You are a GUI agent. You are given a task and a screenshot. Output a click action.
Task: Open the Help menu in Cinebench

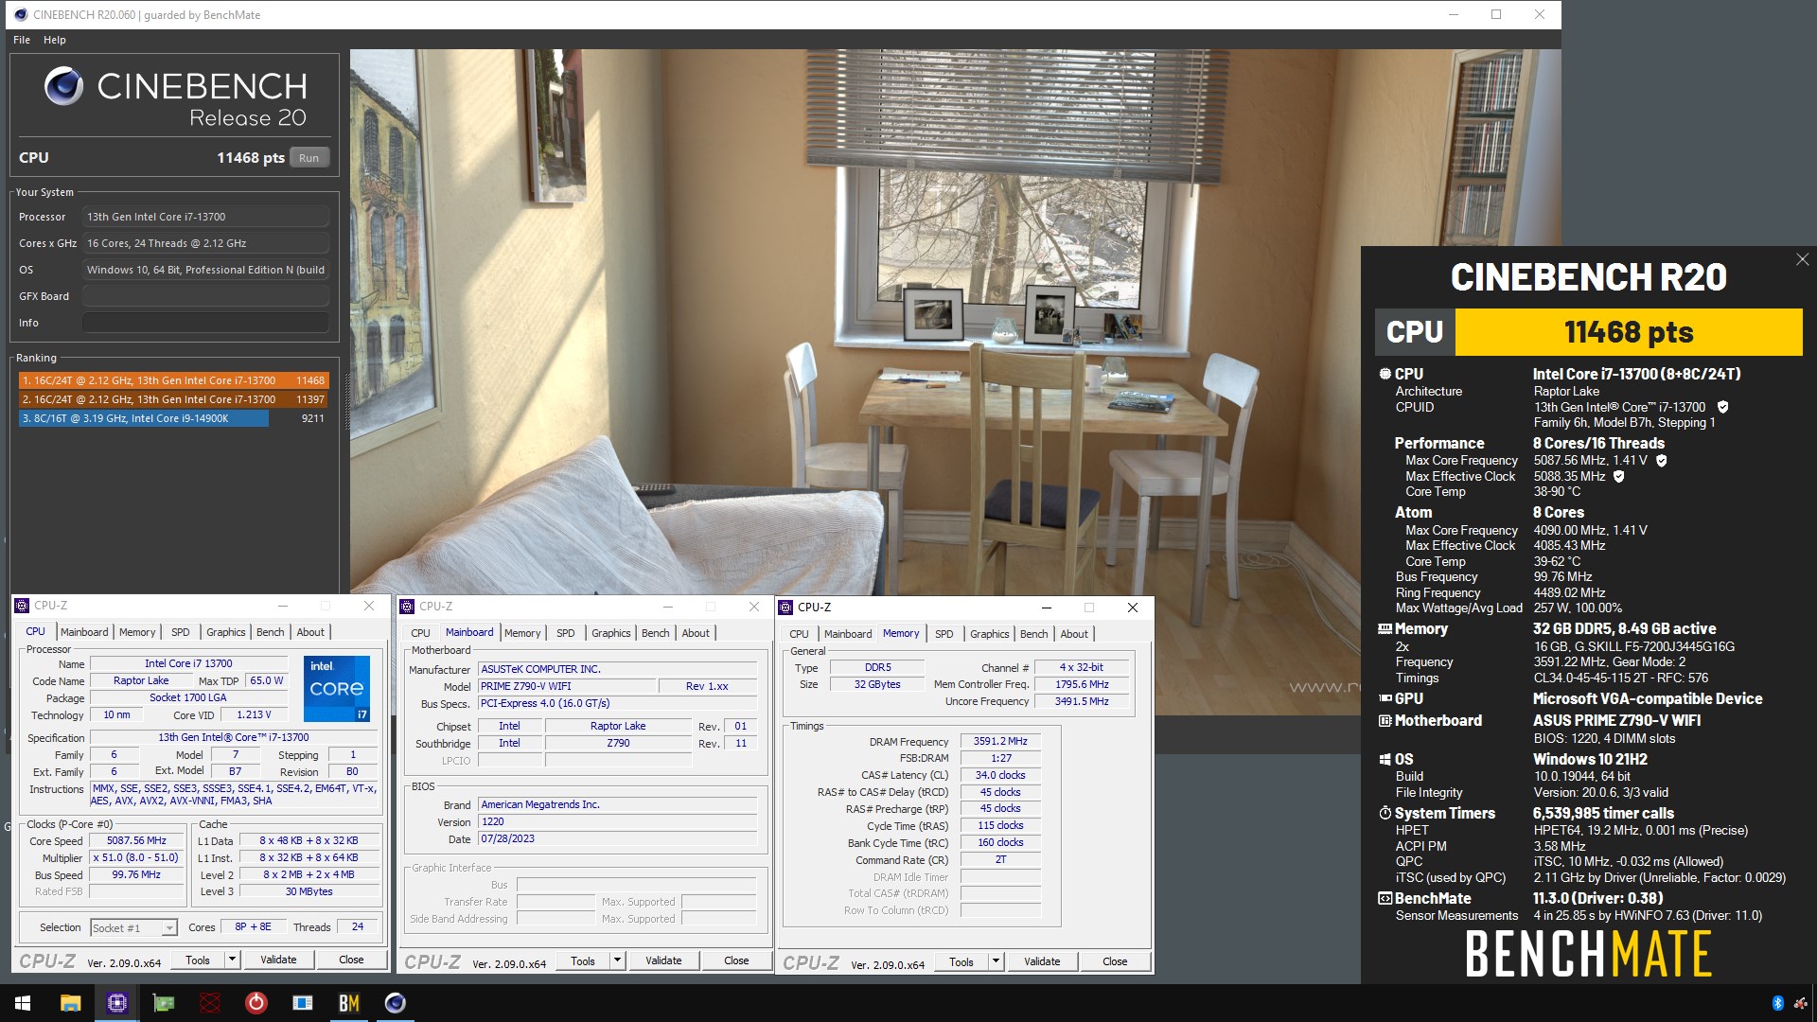coord(55,40)
